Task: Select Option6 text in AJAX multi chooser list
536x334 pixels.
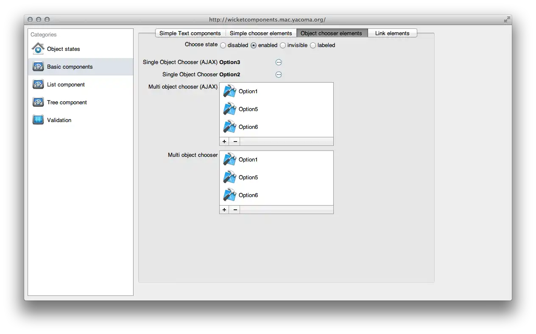Action: tap(248, 127)
